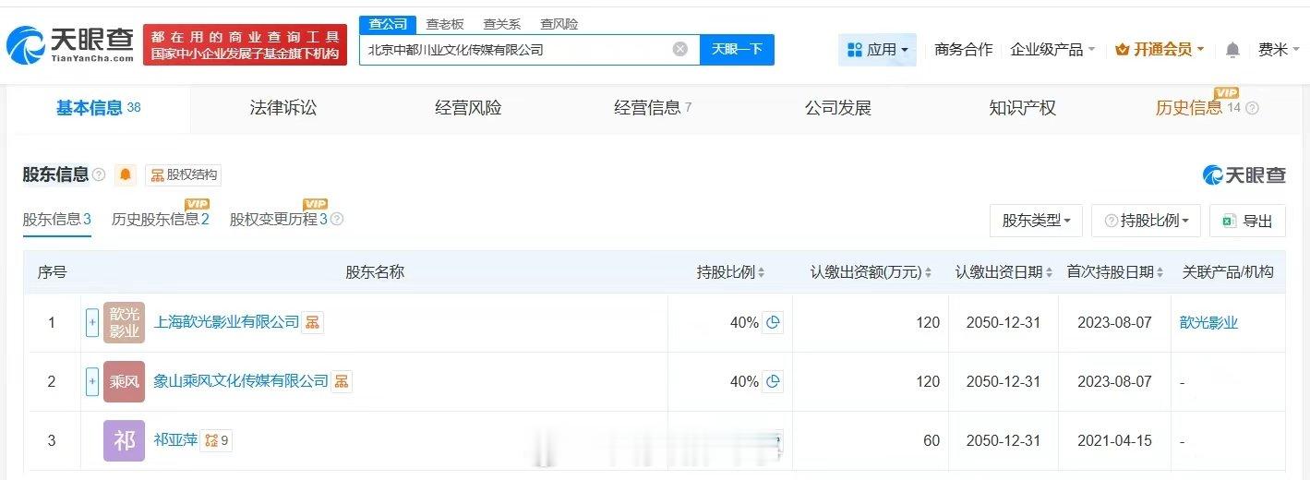Sort by 认缴出资日期 column arrows

tap(1049, 272)
